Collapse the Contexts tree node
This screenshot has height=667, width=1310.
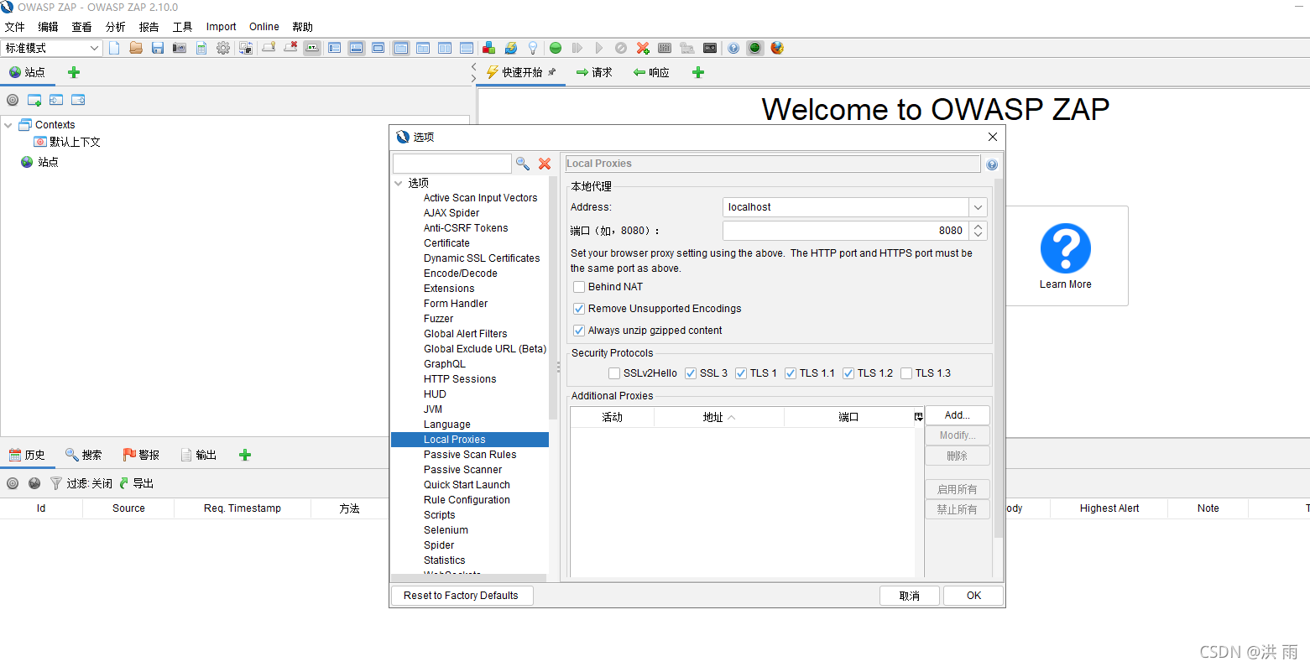[x=8, y=125]
